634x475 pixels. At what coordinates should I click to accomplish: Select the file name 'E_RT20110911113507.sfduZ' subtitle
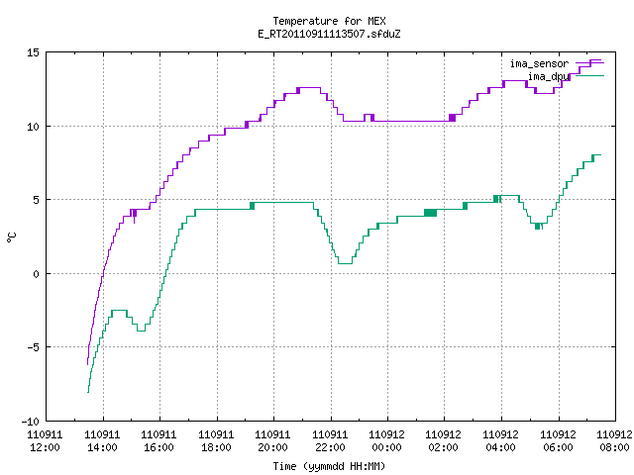(329, 34)
